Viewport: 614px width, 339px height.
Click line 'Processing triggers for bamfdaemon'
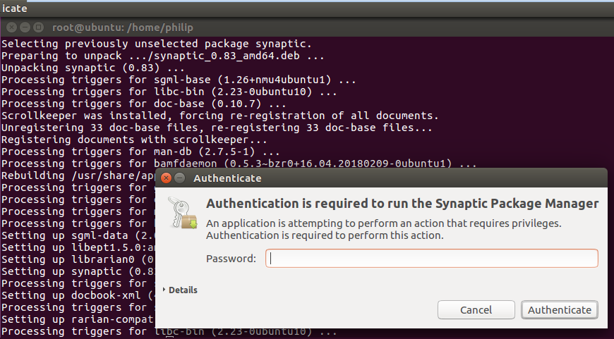pyautogui.click(x=239, y=164)
